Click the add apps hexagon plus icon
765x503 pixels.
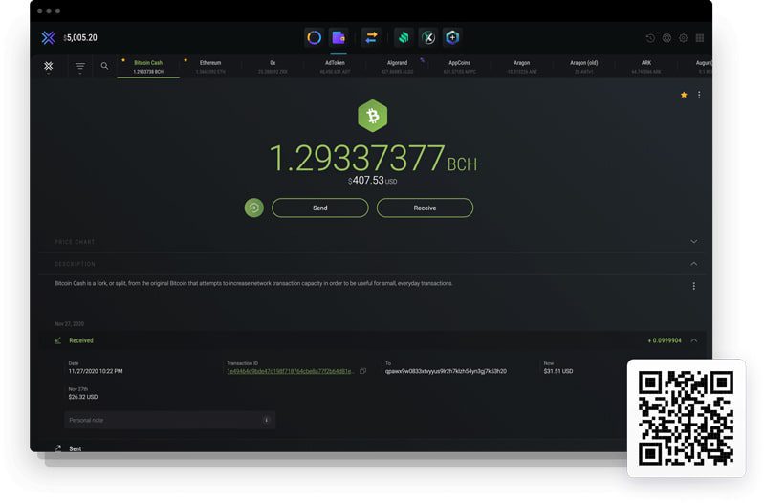click(452, 37)
